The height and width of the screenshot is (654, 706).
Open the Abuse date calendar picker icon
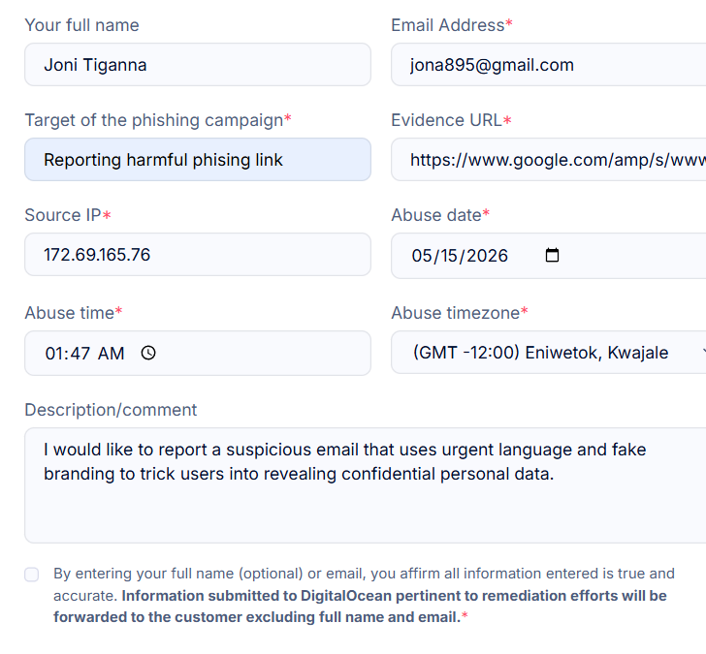[x=552, y=255]
